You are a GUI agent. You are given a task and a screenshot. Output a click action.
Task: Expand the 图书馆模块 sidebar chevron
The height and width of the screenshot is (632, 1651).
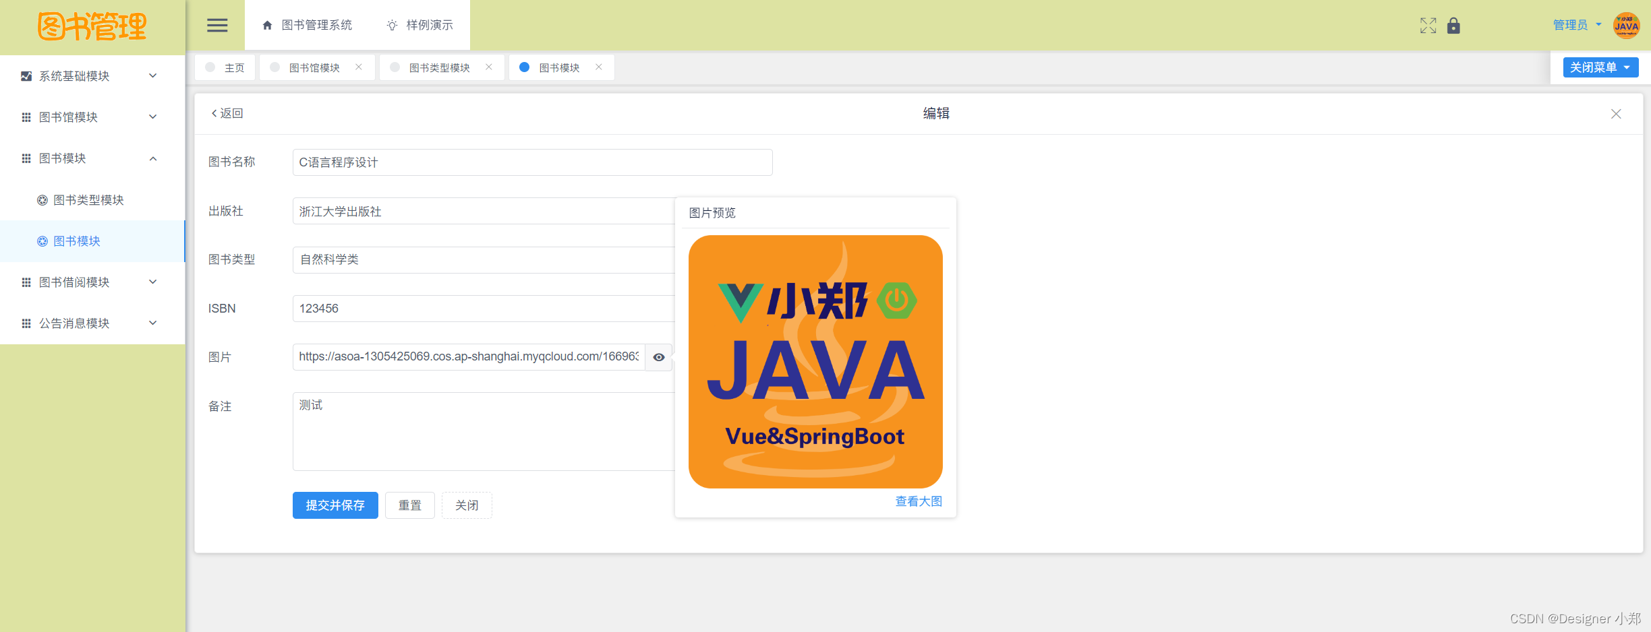pyautogui.click(x=153, y=117)
